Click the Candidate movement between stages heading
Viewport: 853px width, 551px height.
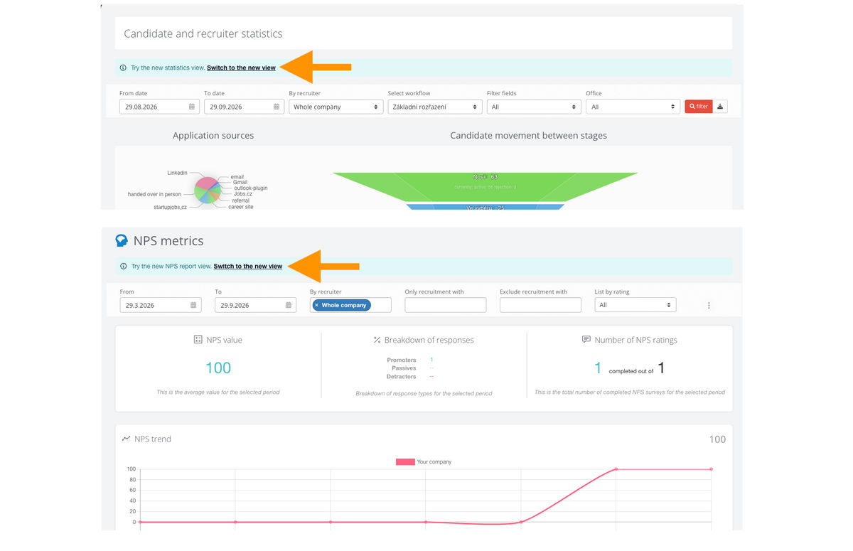529,135
